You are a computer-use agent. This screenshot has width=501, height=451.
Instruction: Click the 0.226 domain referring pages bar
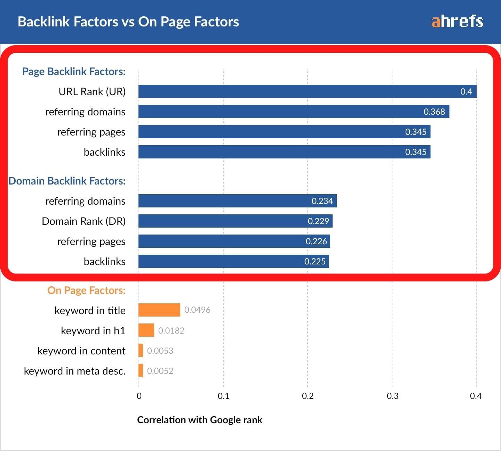(x=234, y=241)
